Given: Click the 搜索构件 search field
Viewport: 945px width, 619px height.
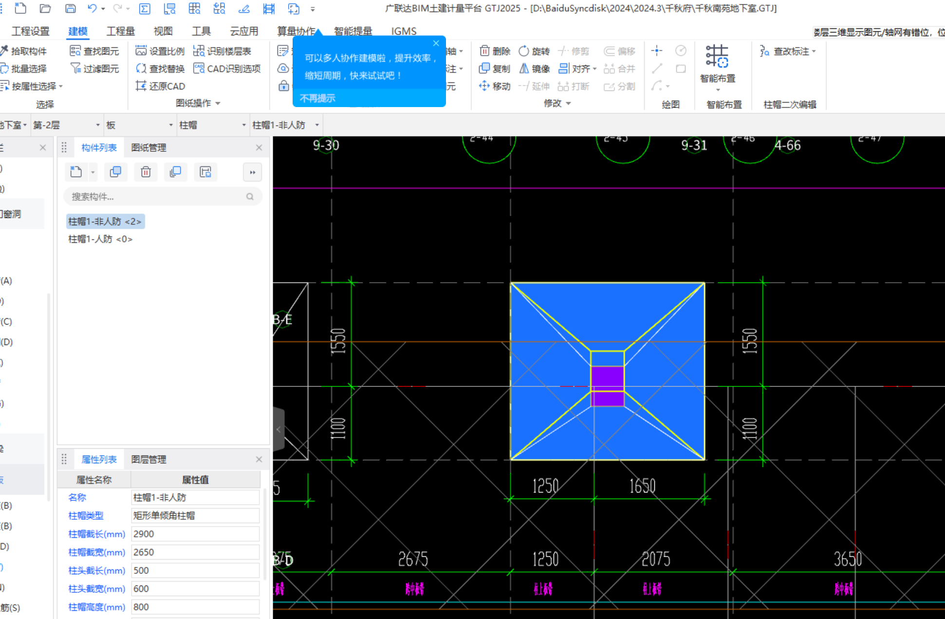Looking at the screenshot, I should coord(163,197).
